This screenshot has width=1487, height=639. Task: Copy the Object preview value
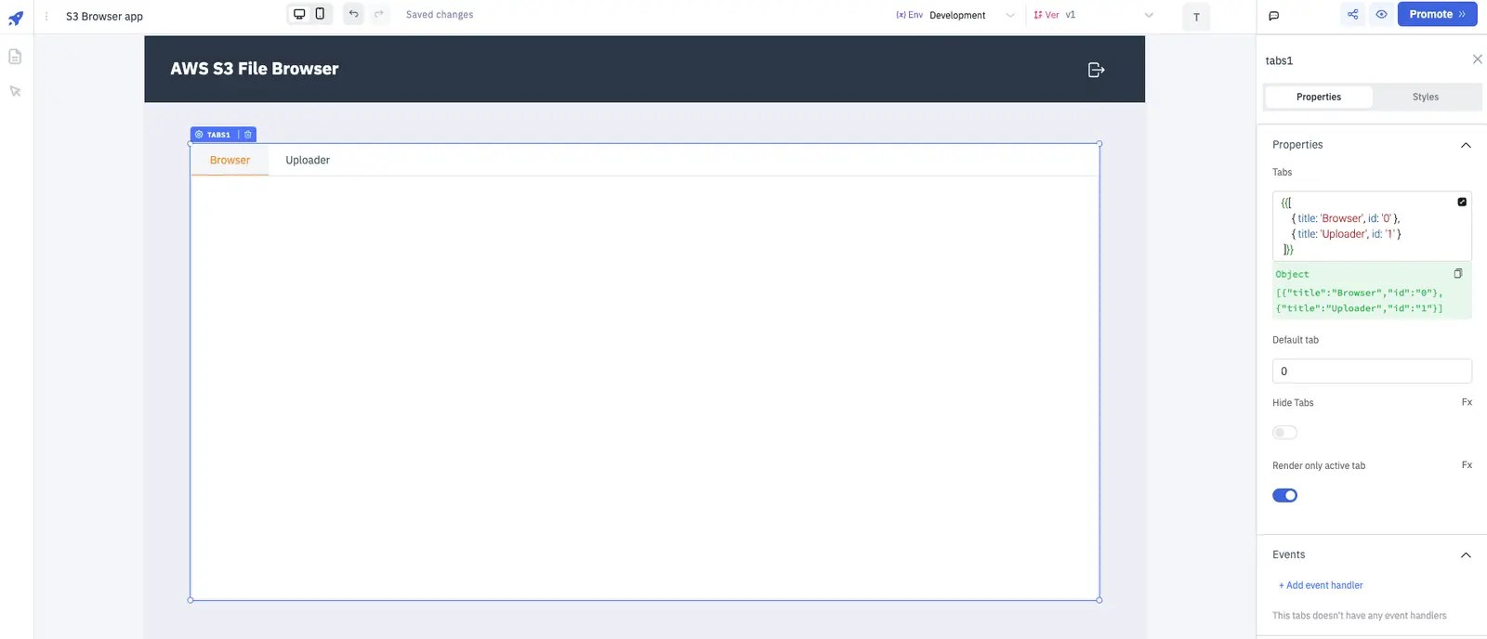1457,274
